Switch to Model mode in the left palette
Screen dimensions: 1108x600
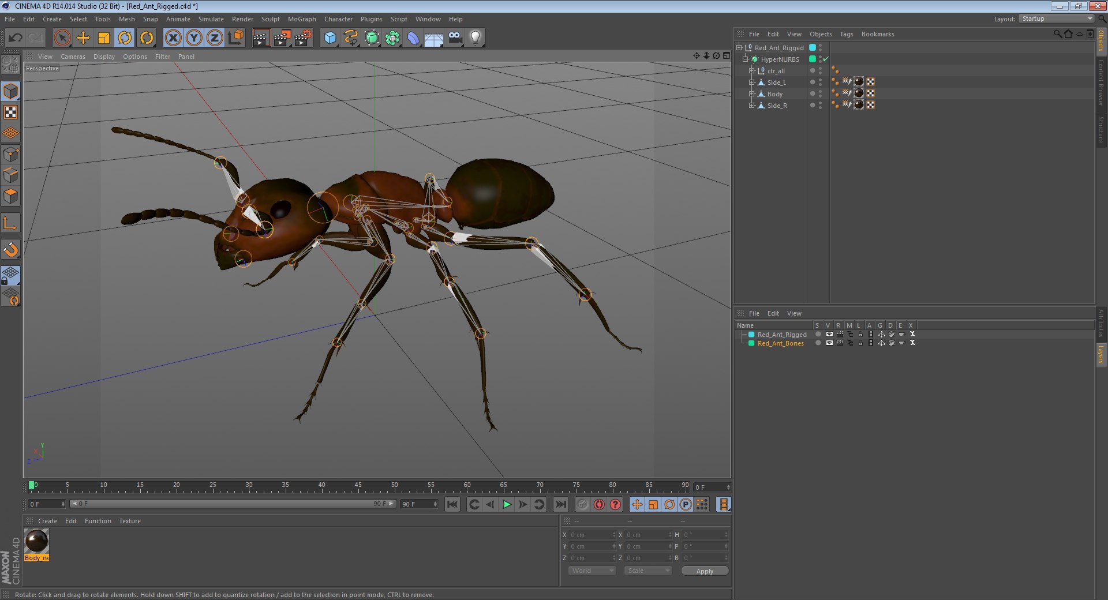[x=11, y=91]
